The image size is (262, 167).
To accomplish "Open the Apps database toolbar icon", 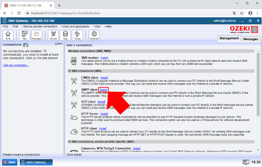I will pyautogui.click(x=65, y=35).
